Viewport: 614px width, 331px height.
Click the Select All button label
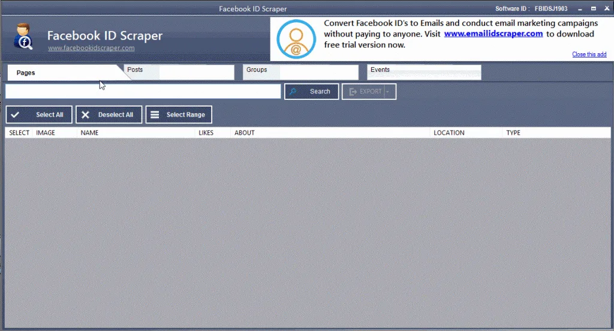[50, 115]
